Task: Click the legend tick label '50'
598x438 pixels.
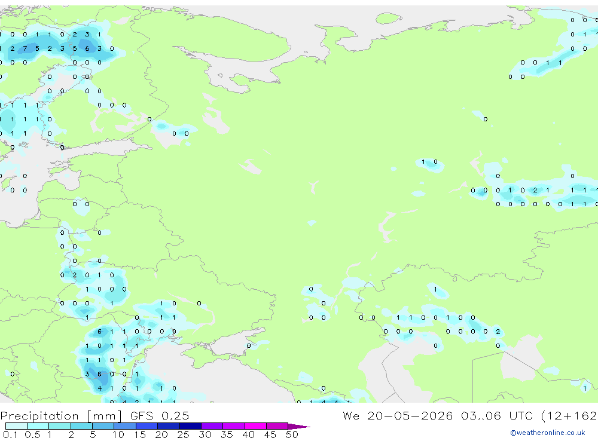Action: pyautogui.click(x=292, y=434)
